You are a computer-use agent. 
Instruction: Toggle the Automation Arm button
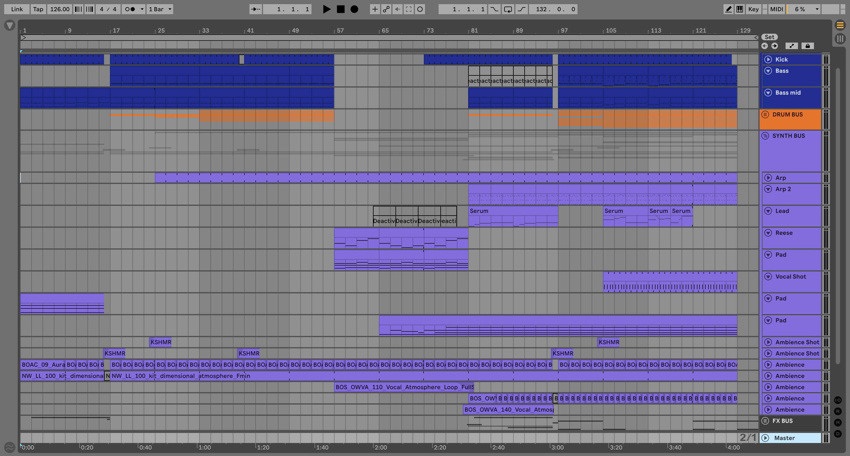pyautogui.click(x=386, y=9)
